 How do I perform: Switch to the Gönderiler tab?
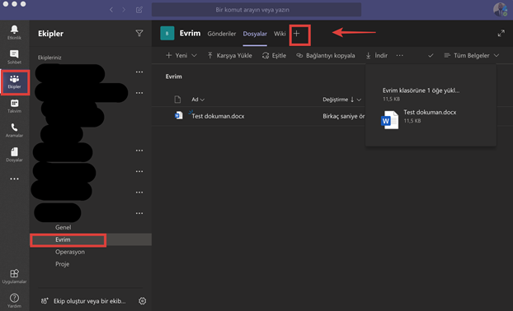tap(222, 34)
